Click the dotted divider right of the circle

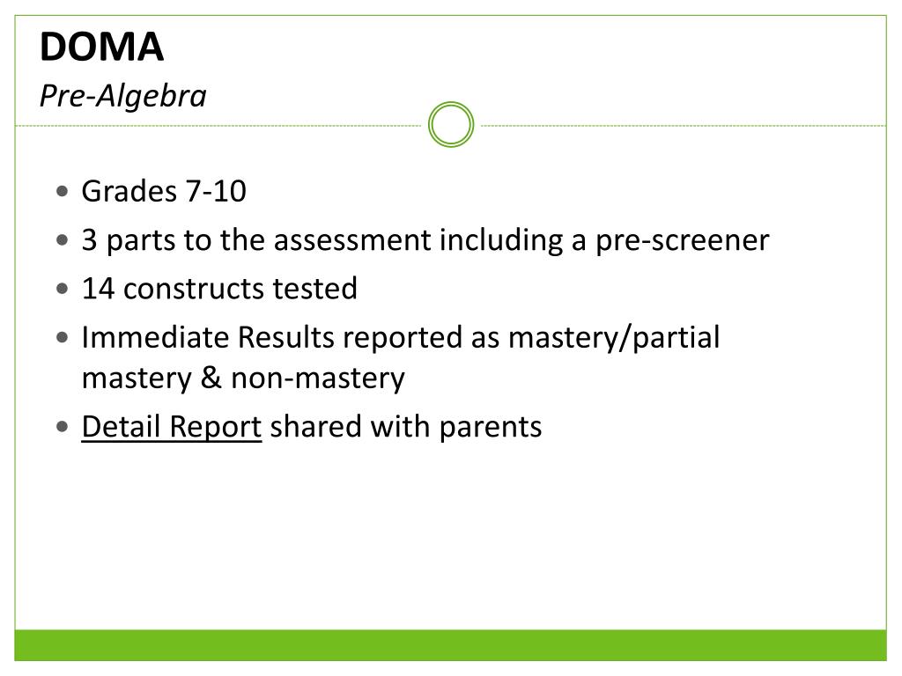683,126
